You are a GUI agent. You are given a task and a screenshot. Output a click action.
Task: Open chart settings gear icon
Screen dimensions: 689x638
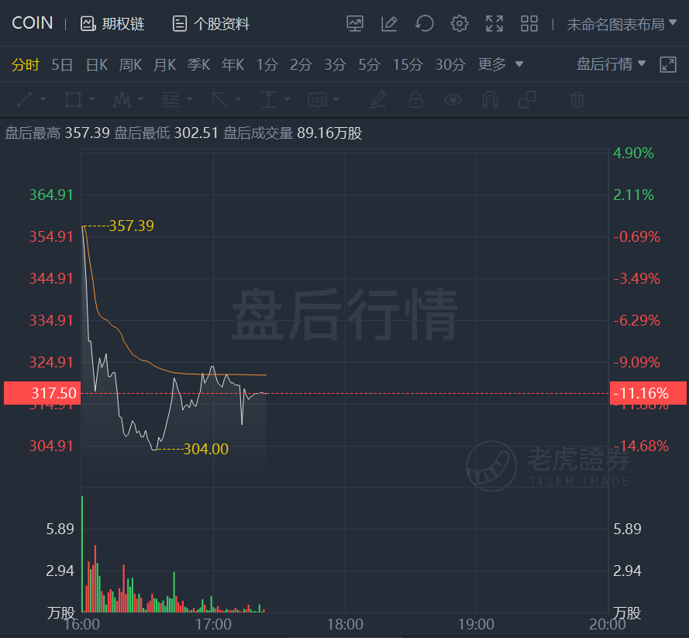(460, 24)
